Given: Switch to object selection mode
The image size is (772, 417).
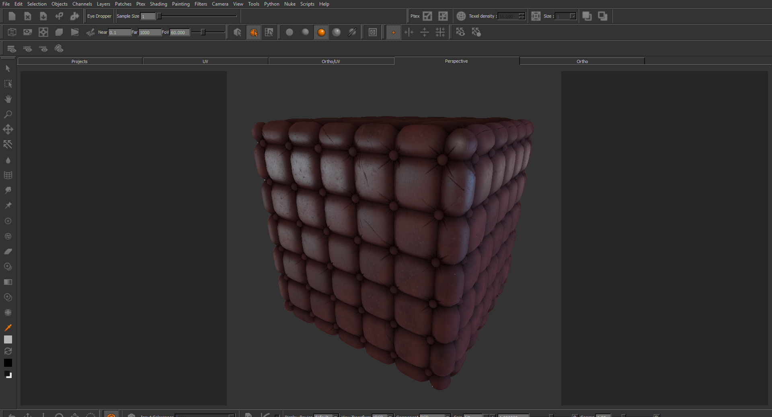Looking at the screenshot, I should tap(237, 32).
